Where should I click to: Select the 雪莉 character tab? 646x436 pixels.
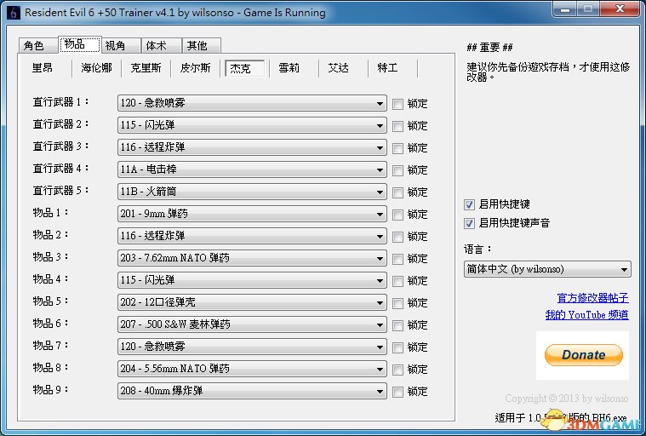289,68
